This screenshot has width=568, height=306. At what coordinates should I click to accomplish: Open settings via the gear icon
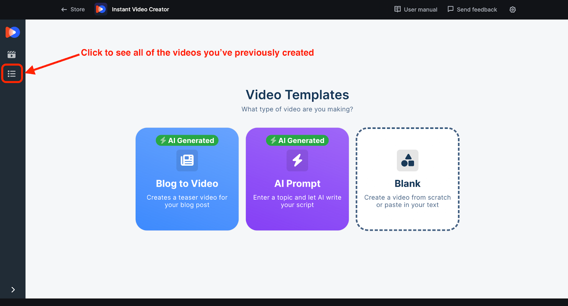(513, 10)
